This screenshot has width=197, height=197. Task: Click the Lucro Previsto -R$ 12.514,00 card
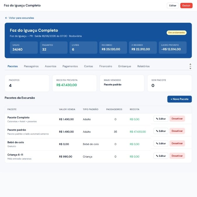coord(172,48)
